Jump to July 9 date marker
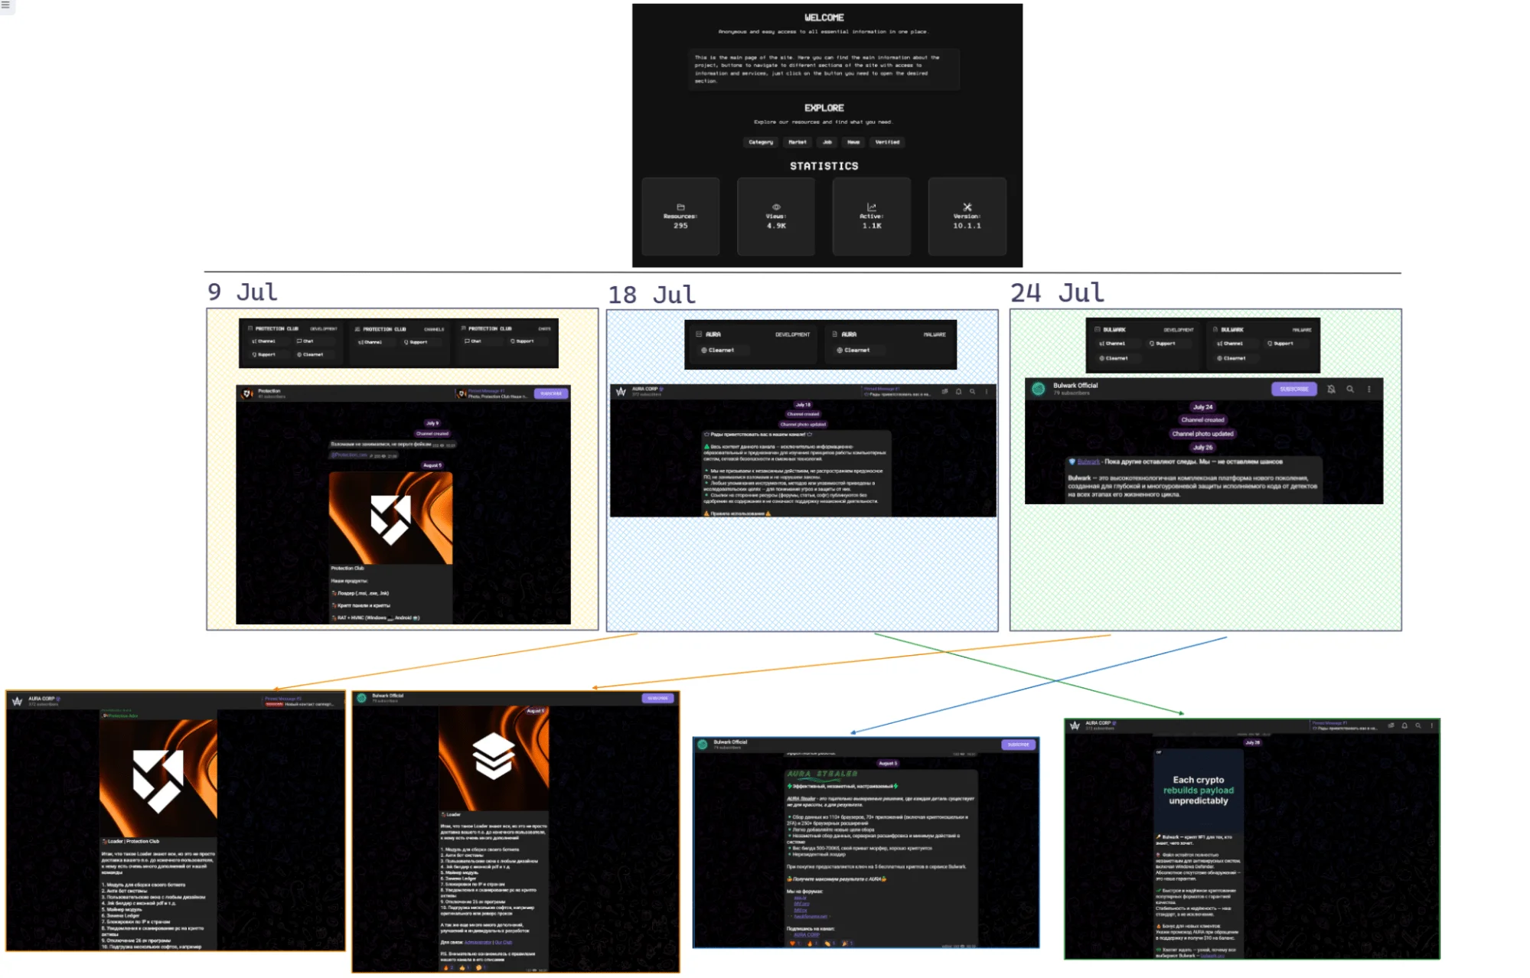 [432, 423]
